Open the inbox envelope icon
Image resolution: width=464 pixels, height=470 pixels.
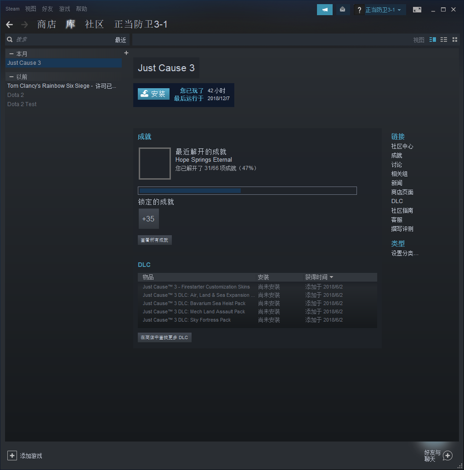tap(342, 10)
